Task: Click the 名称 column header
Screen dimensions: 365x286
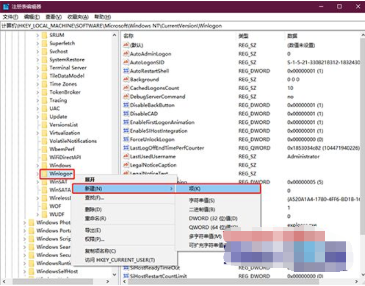Action: [128, 36]
